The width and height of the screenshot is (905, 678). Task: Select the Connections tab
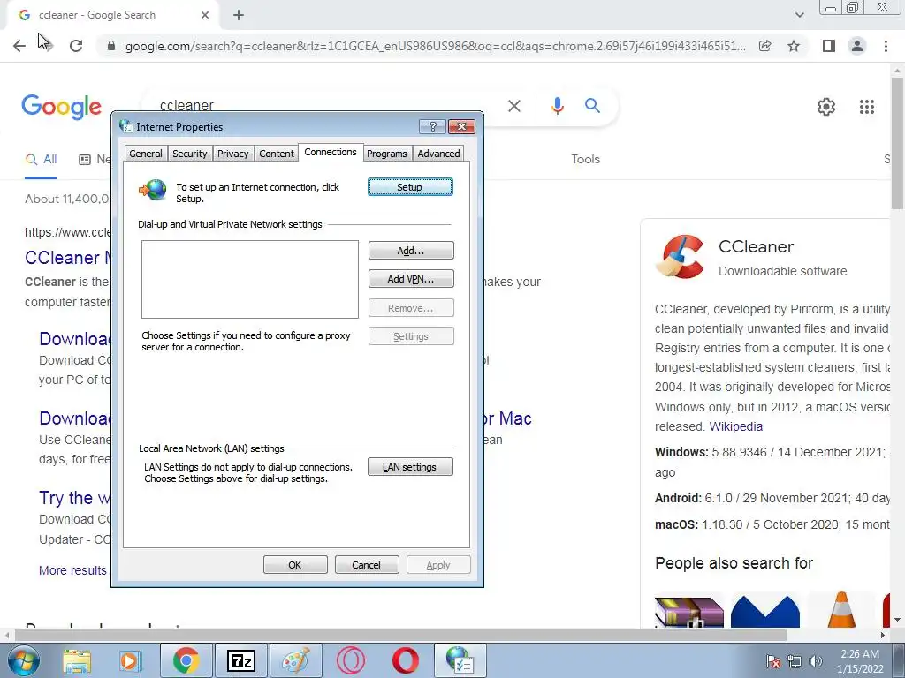point(331,152)
